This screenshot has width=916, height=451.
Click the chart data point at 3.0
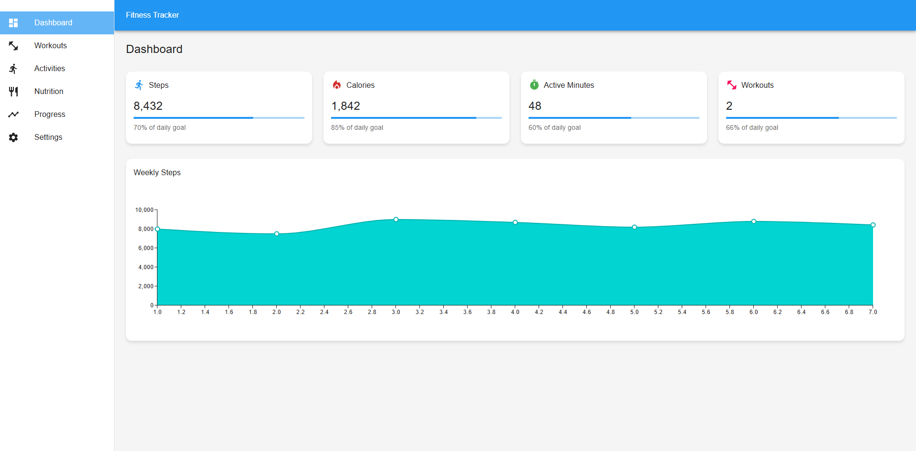tap(396, 220)
